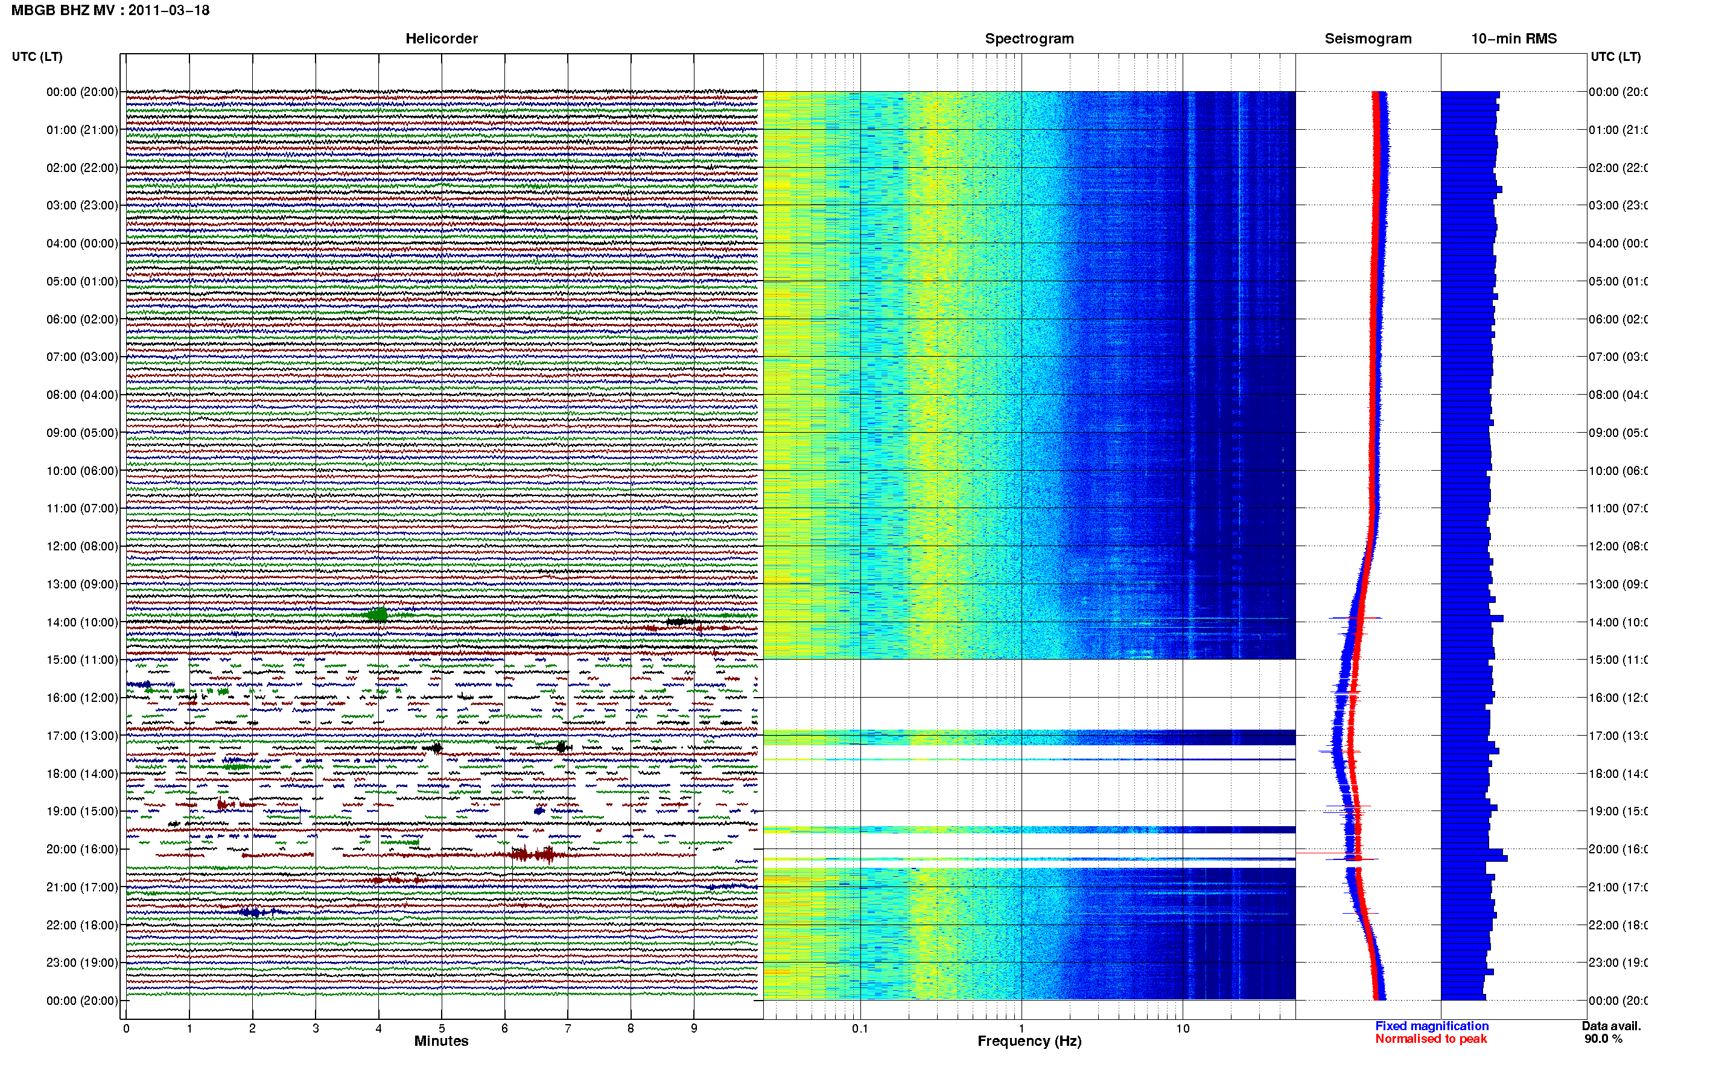Screen dimensions: 1716x1073
Task: Click the 'Minutes' x-axis label
Action: click(x=441, y=1041)
